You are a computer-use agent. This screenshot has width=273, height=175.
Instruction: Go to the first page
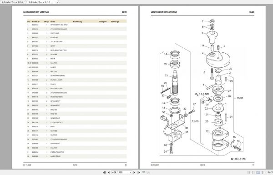pos(104,172)
